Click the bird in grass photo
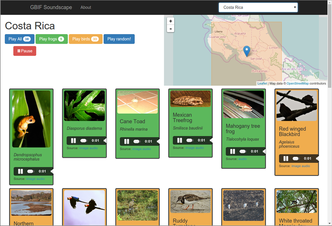Image resolution: width=332 pixels, height=226 pixels. coord(138,206)
